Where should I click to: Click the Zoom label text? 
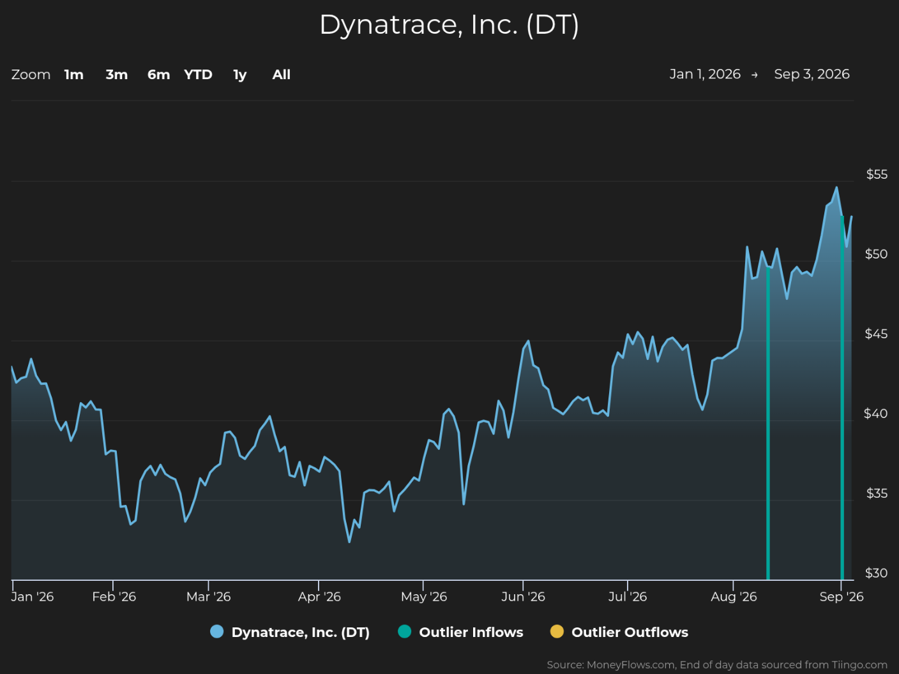31,75
